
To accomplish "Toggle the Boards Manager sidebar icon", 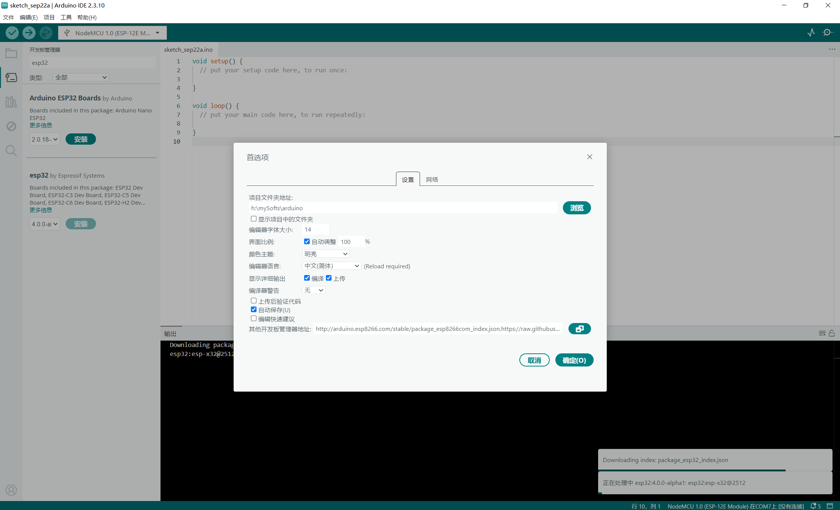I will point(11,78).
